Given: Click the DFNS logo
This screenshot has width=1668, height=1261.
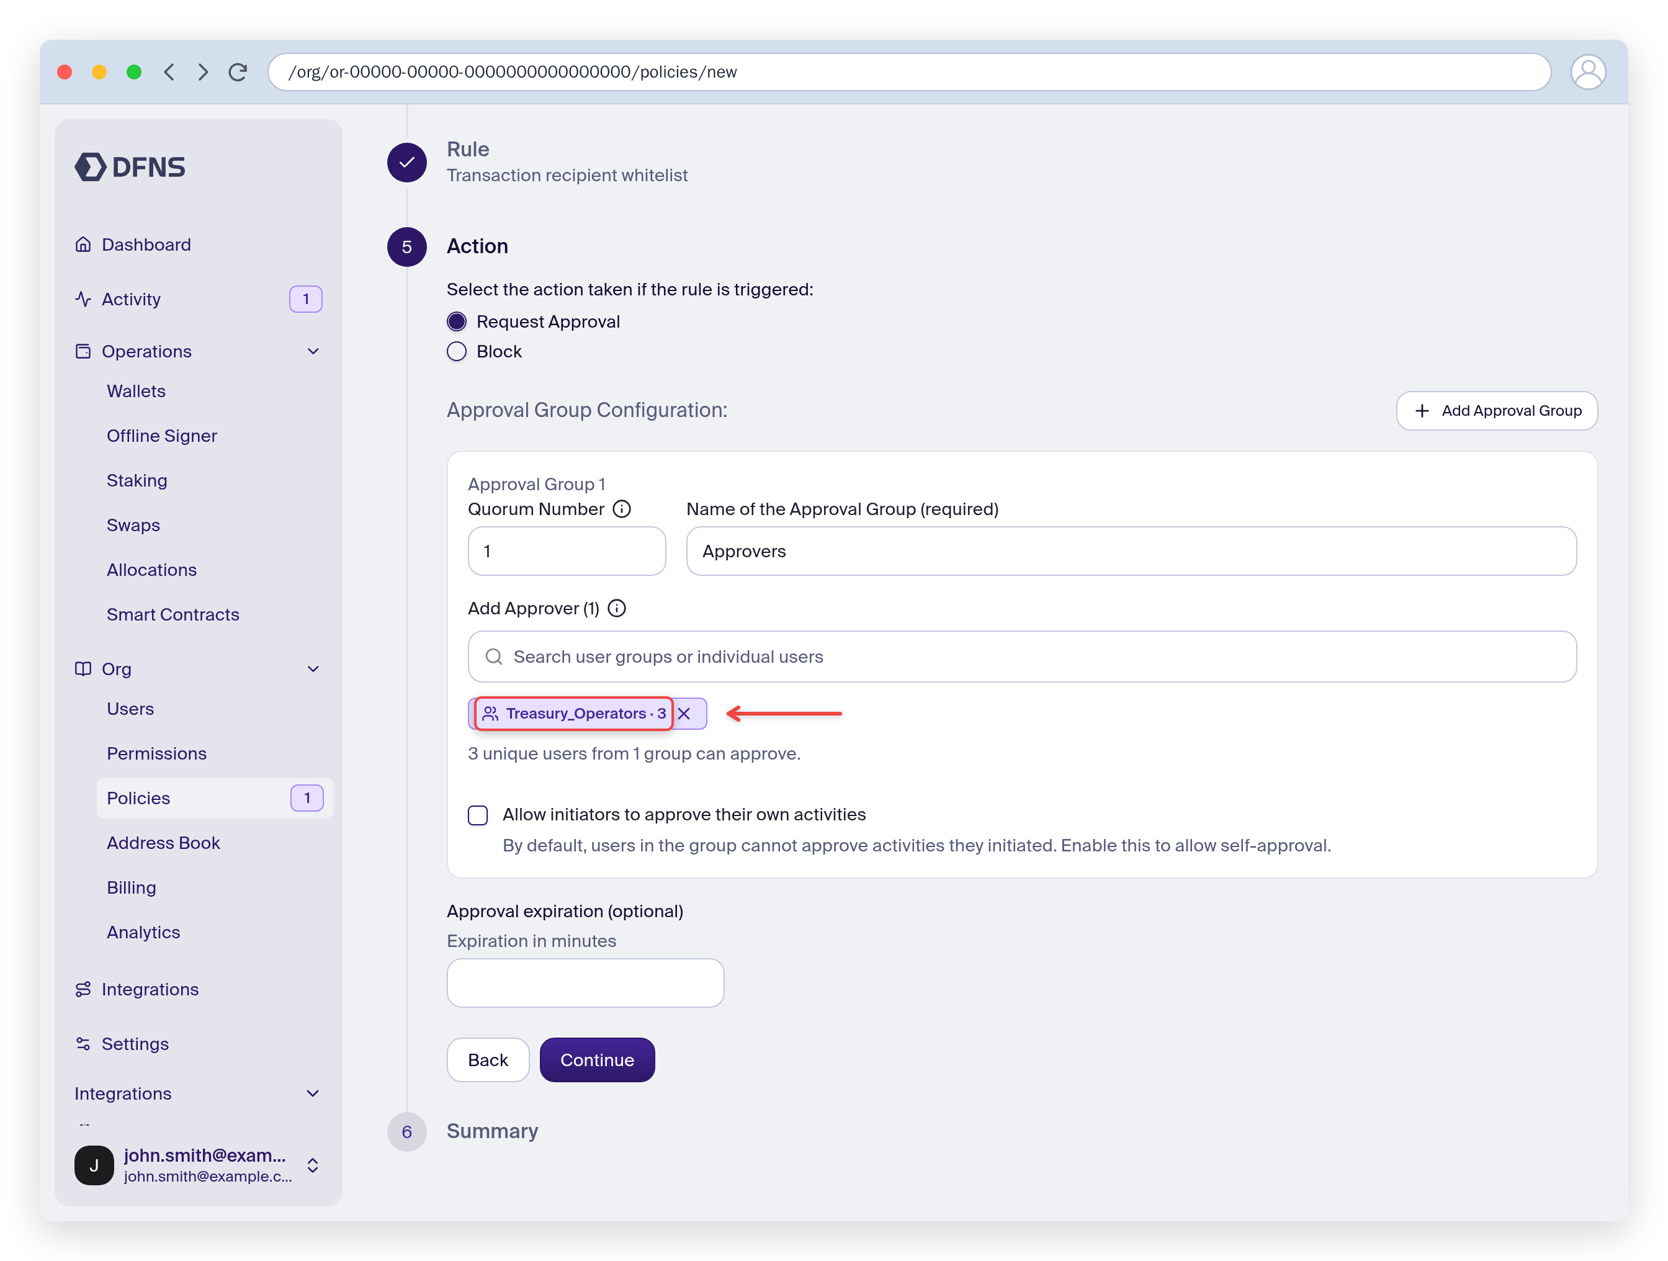Looking at the screenshot, I should pos(130,167).
